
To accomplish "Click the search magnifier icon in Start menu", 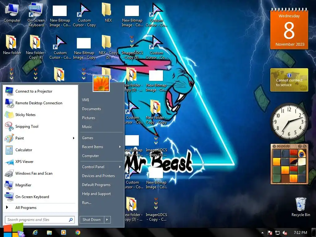I will pyautogui.click(x=71, y=220).
